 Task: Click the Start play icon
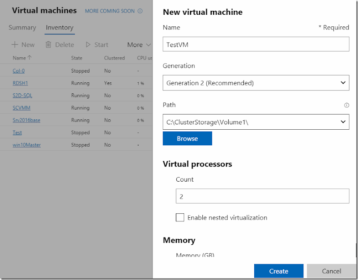89,45
